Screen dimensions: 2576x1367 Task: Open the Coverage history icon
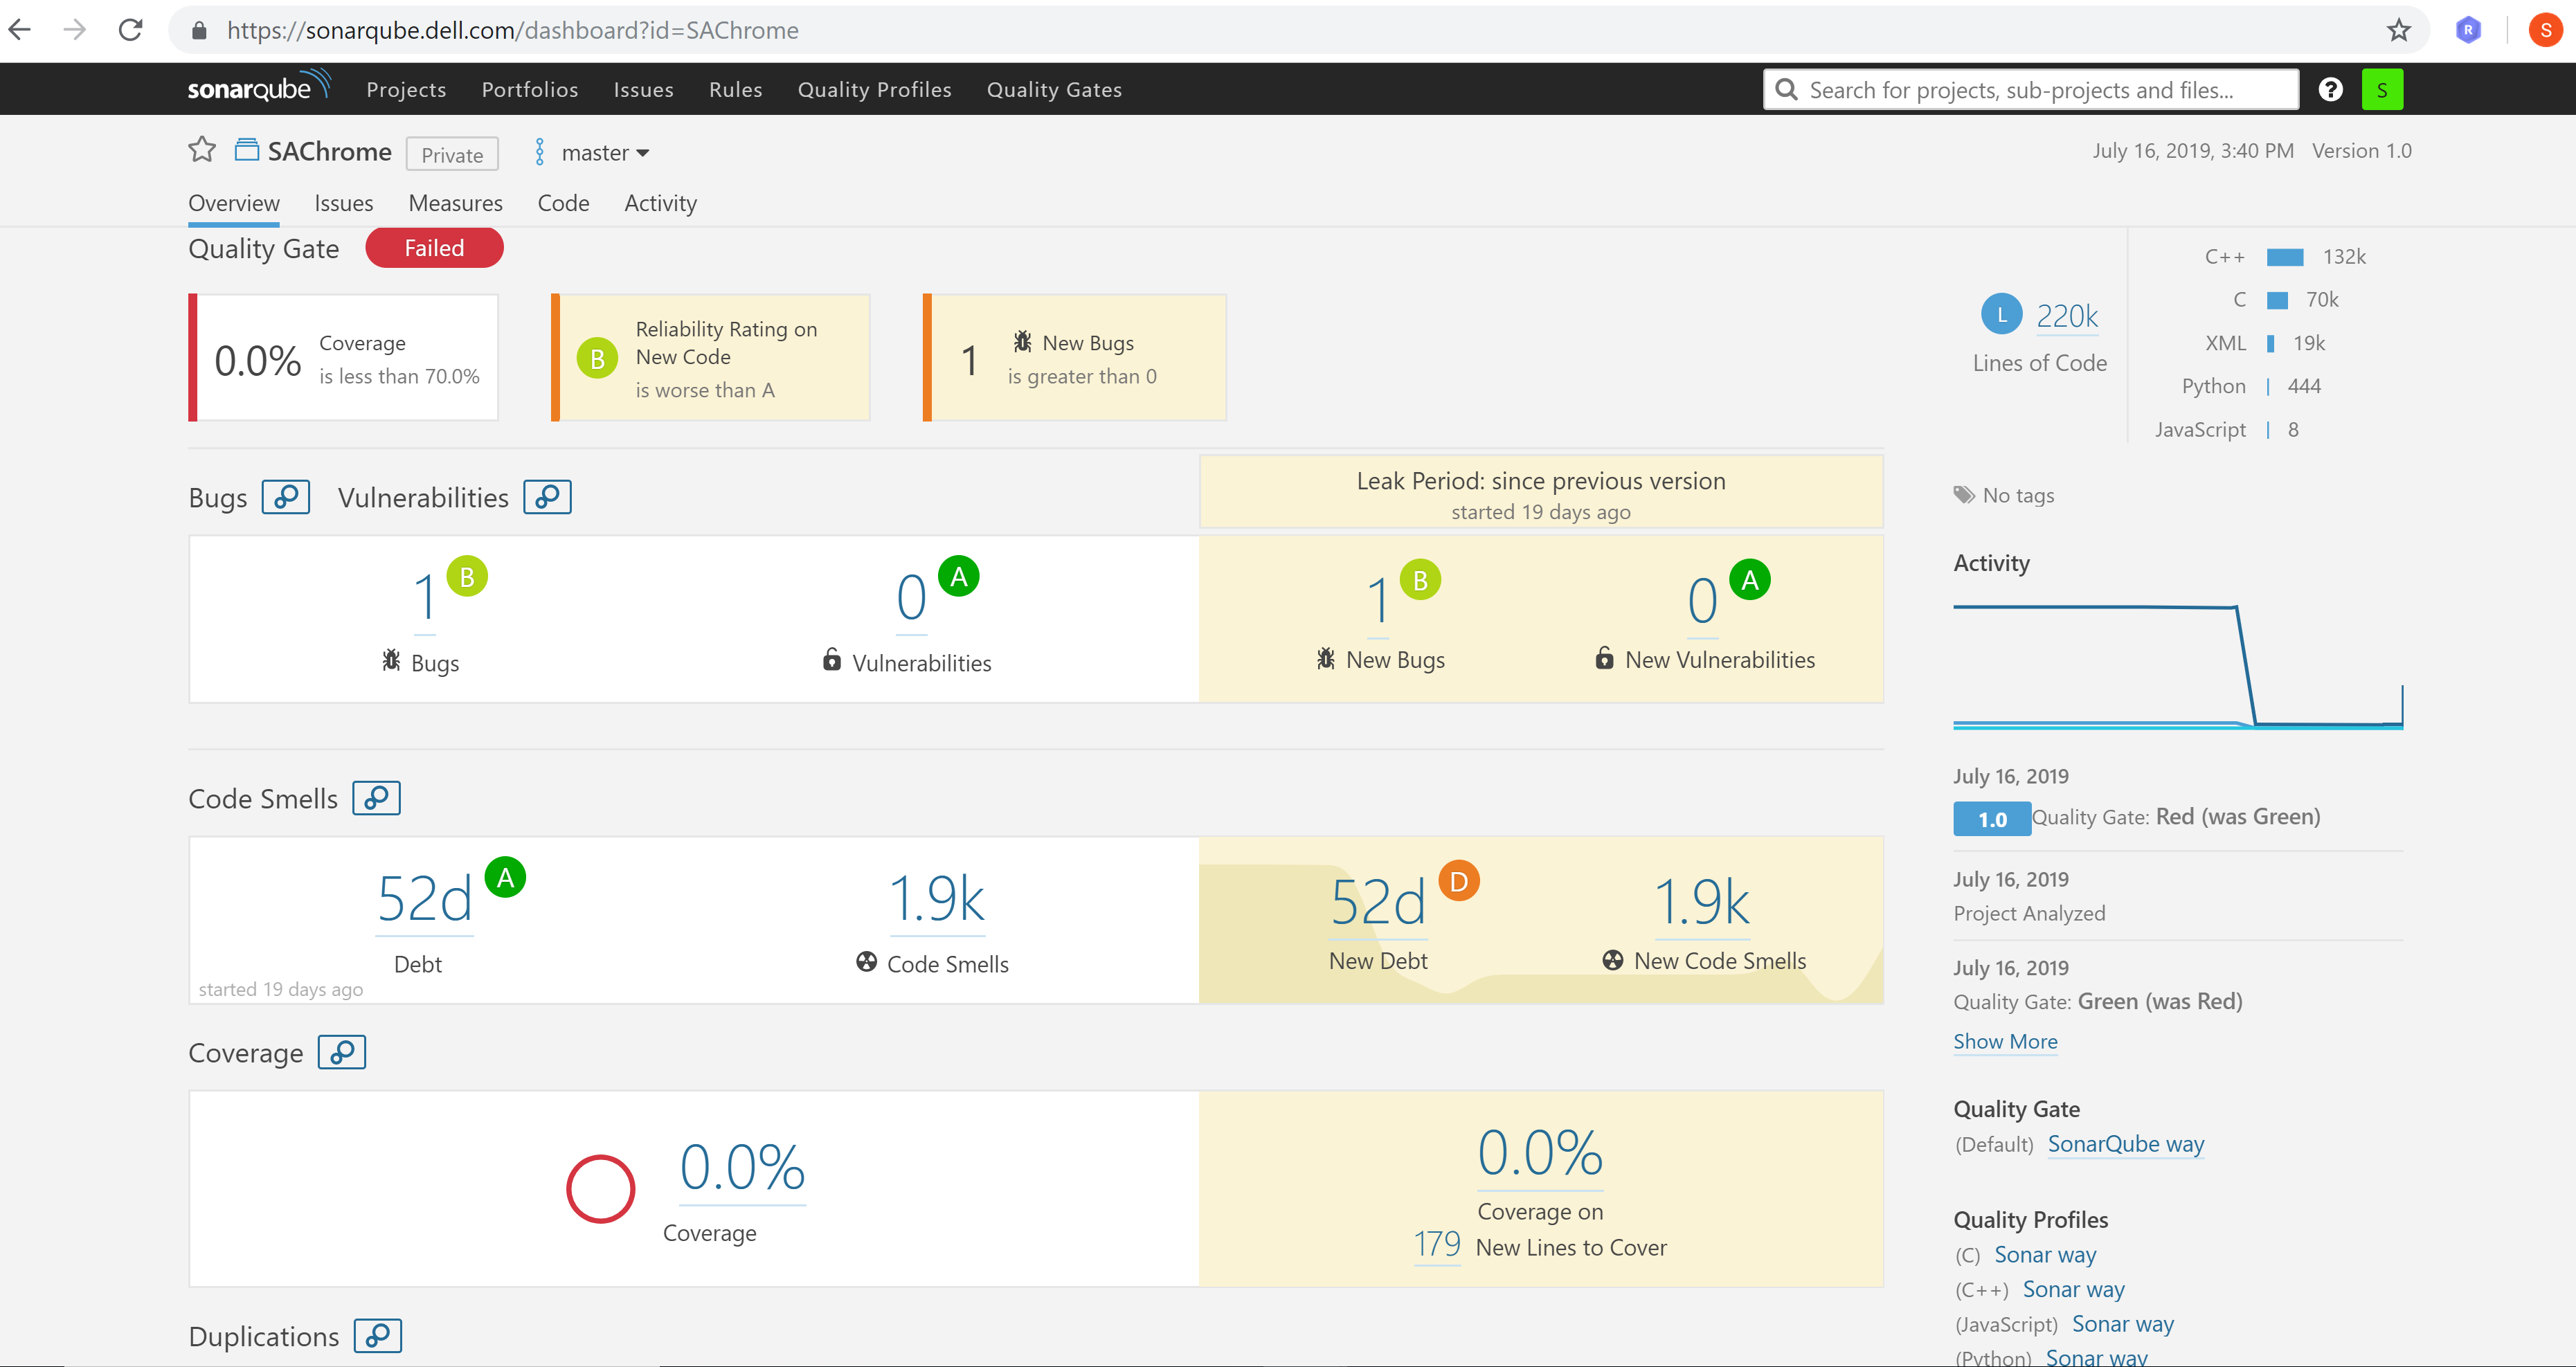342,1052
